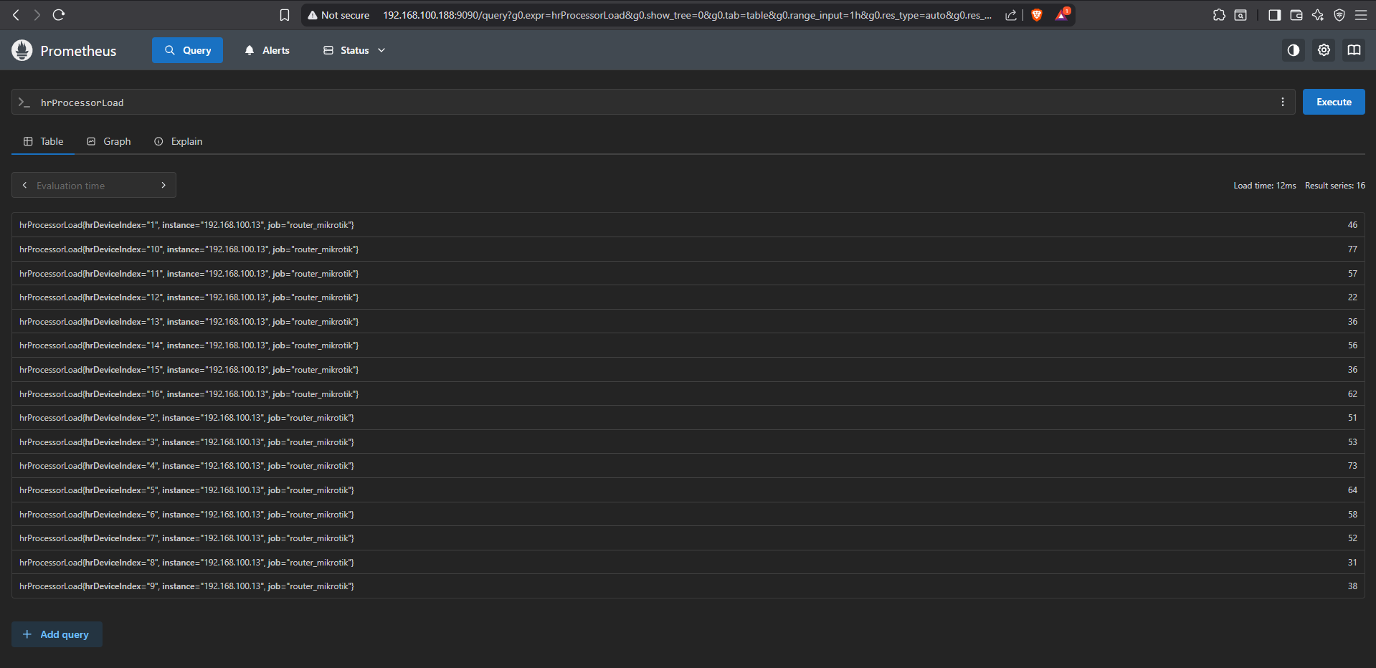Step evaluation time forward with right chevron
Screen dimensions: 1376x668
click(163, 185)
